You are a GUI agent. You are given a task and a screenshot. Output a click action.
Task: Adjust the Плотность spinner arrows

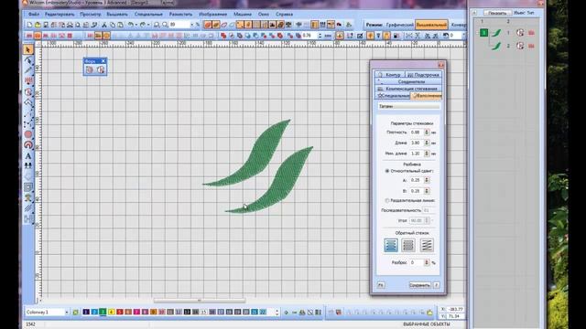point(427,132)
